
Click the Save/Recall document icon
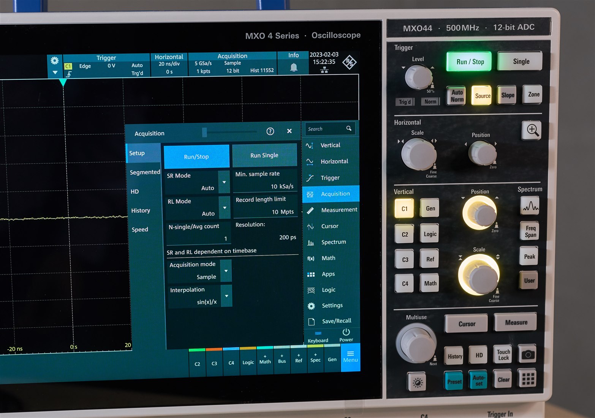[311, 322]
